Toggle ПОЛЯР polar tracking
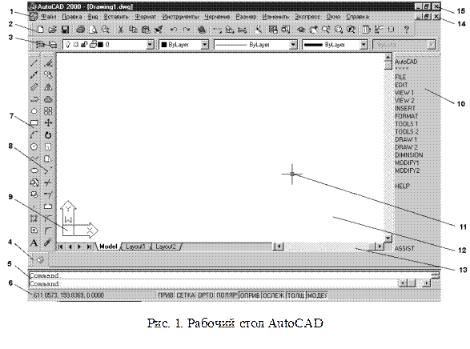 click(x=227, y=295)
